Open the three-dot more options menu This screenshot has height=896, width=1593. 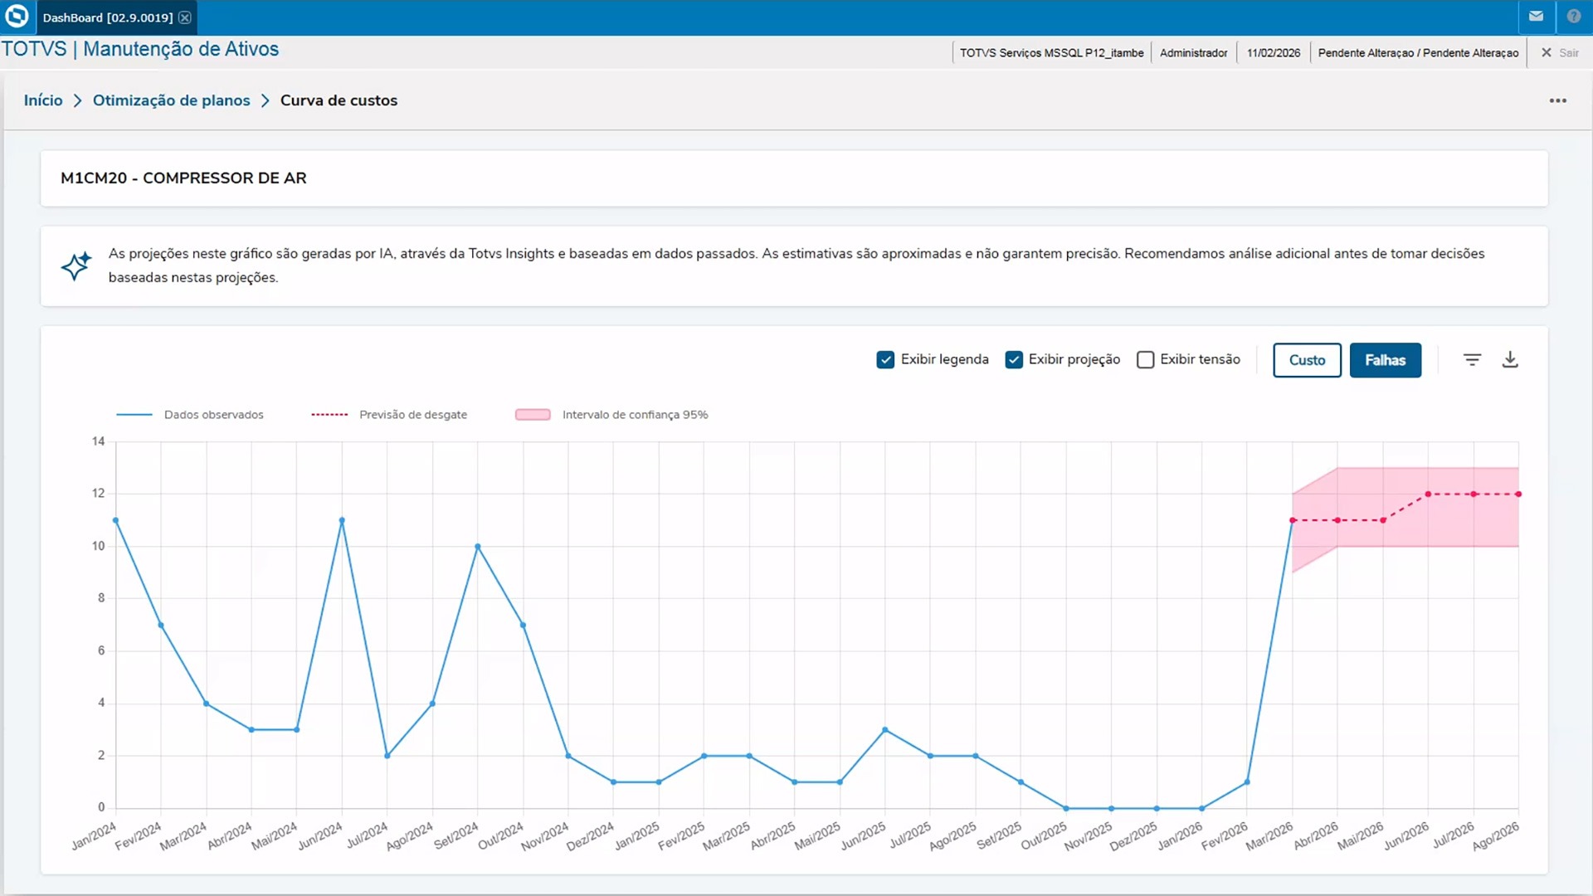[x=1557, y=100]
